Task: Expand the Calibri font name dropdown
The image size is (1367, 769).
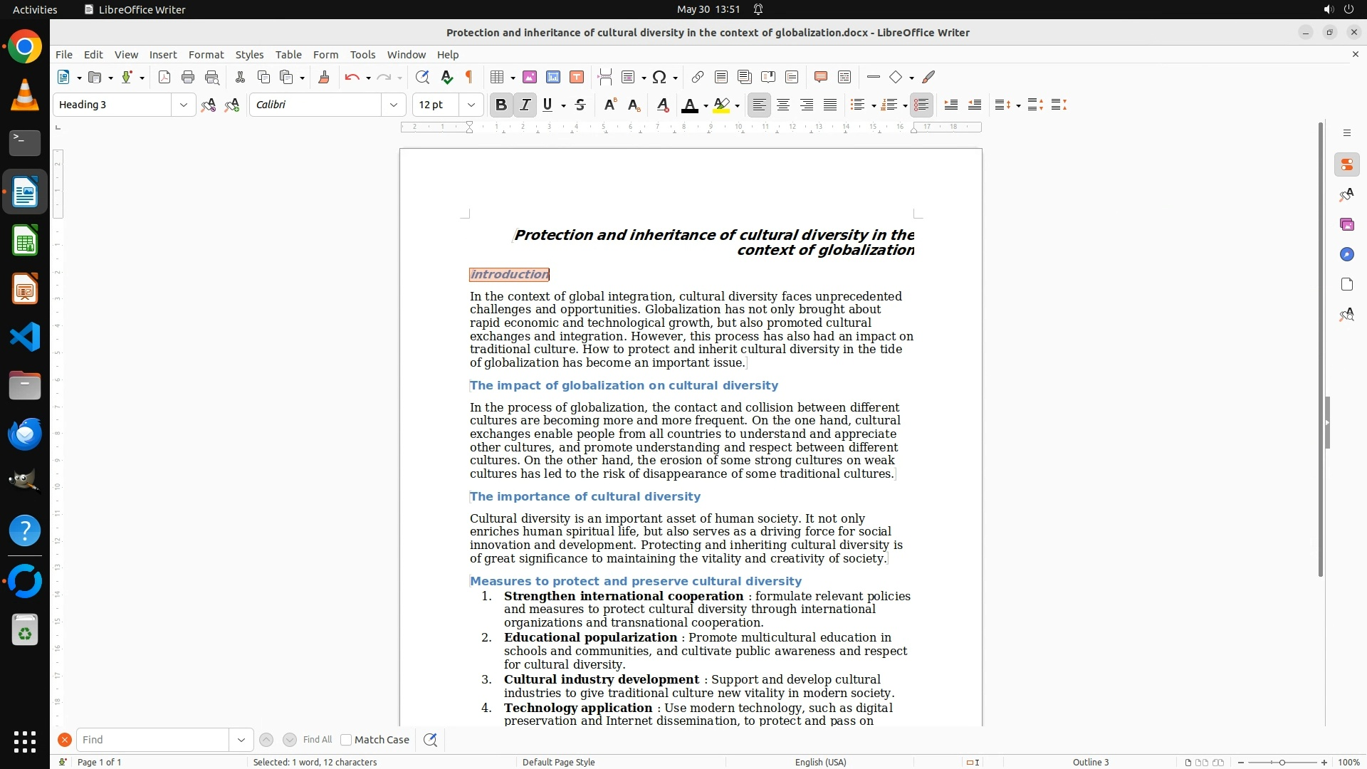Action: [393, 105]
